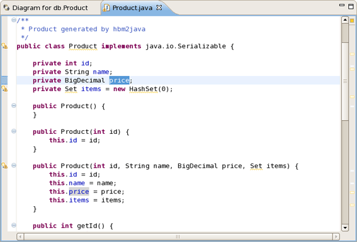Select the Product.java editor tab
357x242 pixels.
click(132, 8)
